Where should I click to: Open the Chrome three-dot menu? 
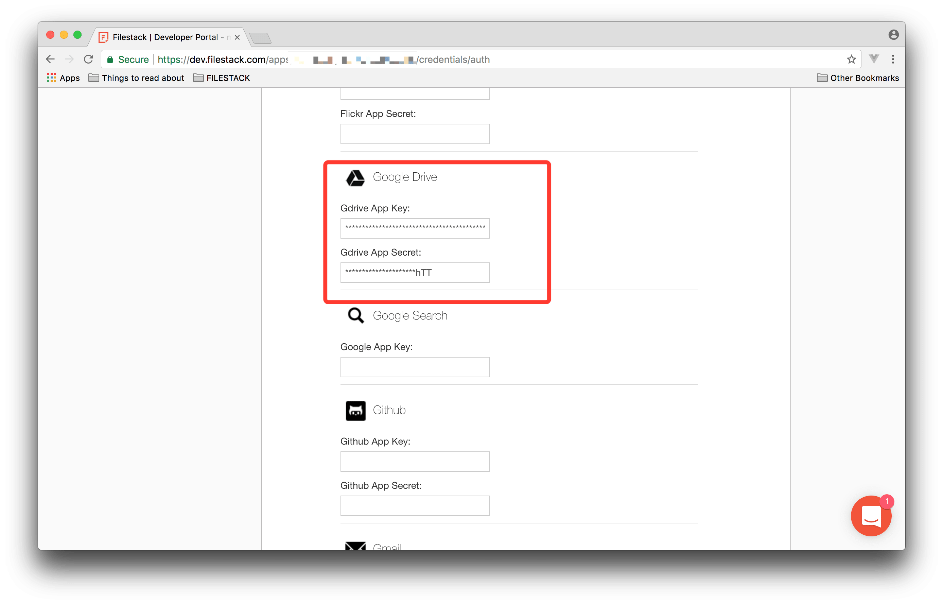click(x=893, y=59)
